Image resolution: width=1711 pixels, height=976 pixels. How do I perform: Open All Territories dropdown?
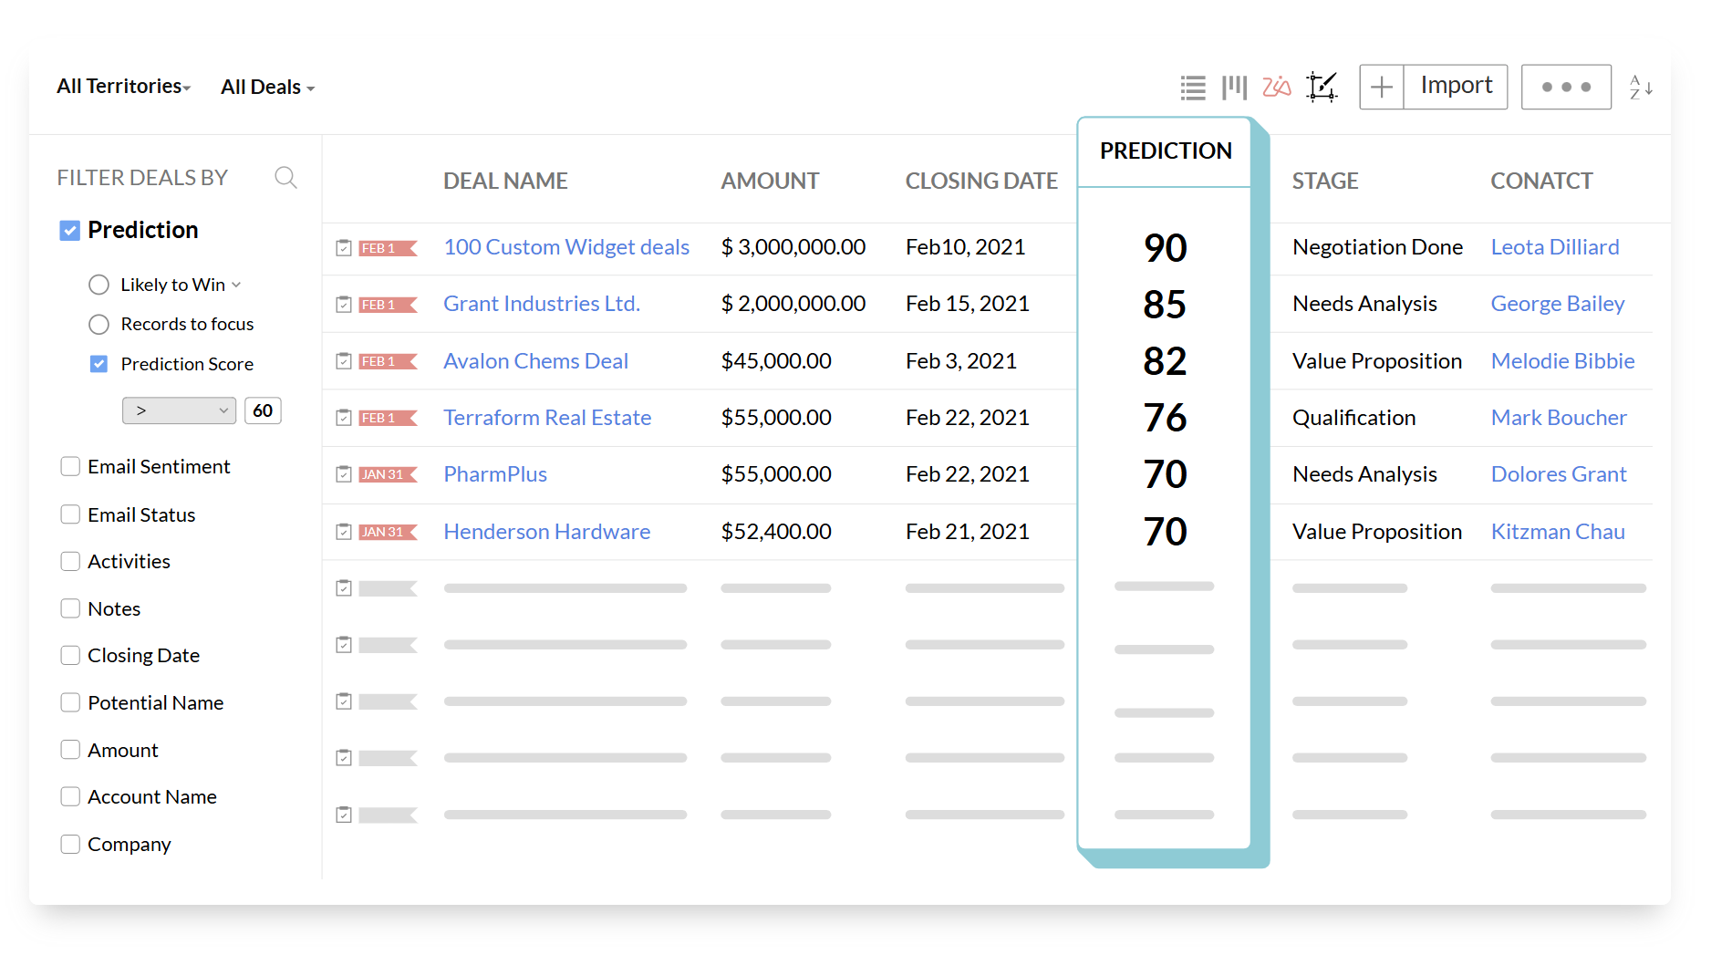point(124,87)
